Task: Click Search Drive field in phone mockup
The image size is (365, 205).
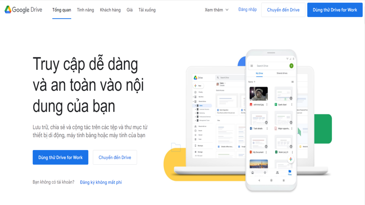Action: (271, 66)
